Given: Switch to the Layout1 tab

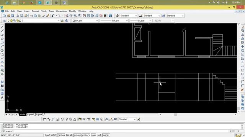Looking at the screenshot, I should pos(31,115).
